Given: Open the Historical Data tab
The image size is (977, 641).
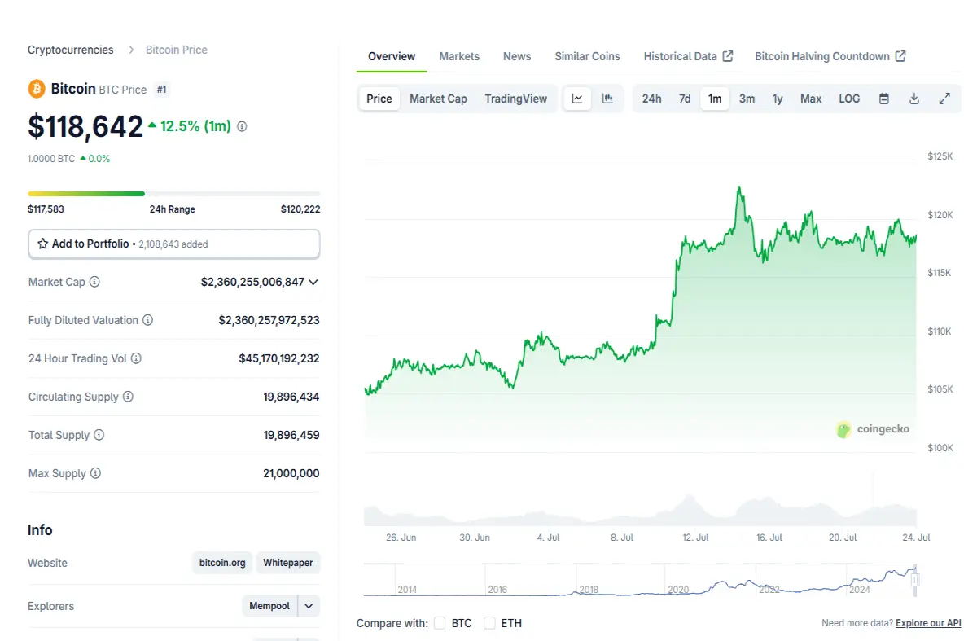Looking at the screenshot, I should (x=688, y=56).
